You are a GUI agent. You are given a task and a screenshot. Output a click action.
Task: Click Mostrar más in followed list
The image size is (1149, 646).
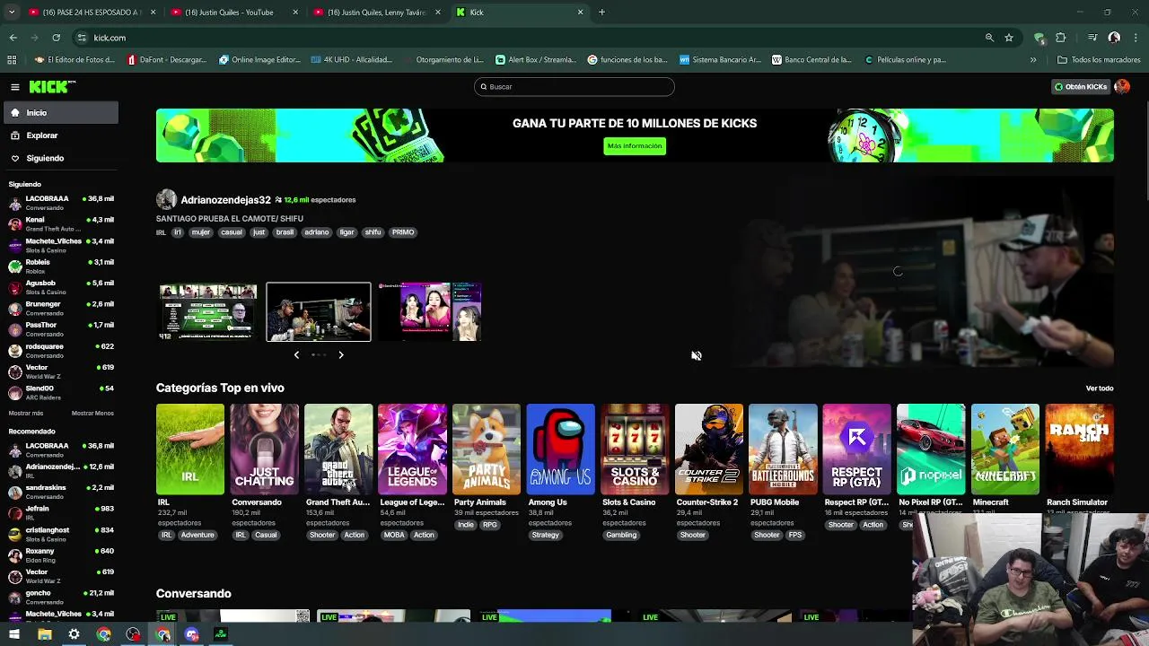(x=26, y=414)
